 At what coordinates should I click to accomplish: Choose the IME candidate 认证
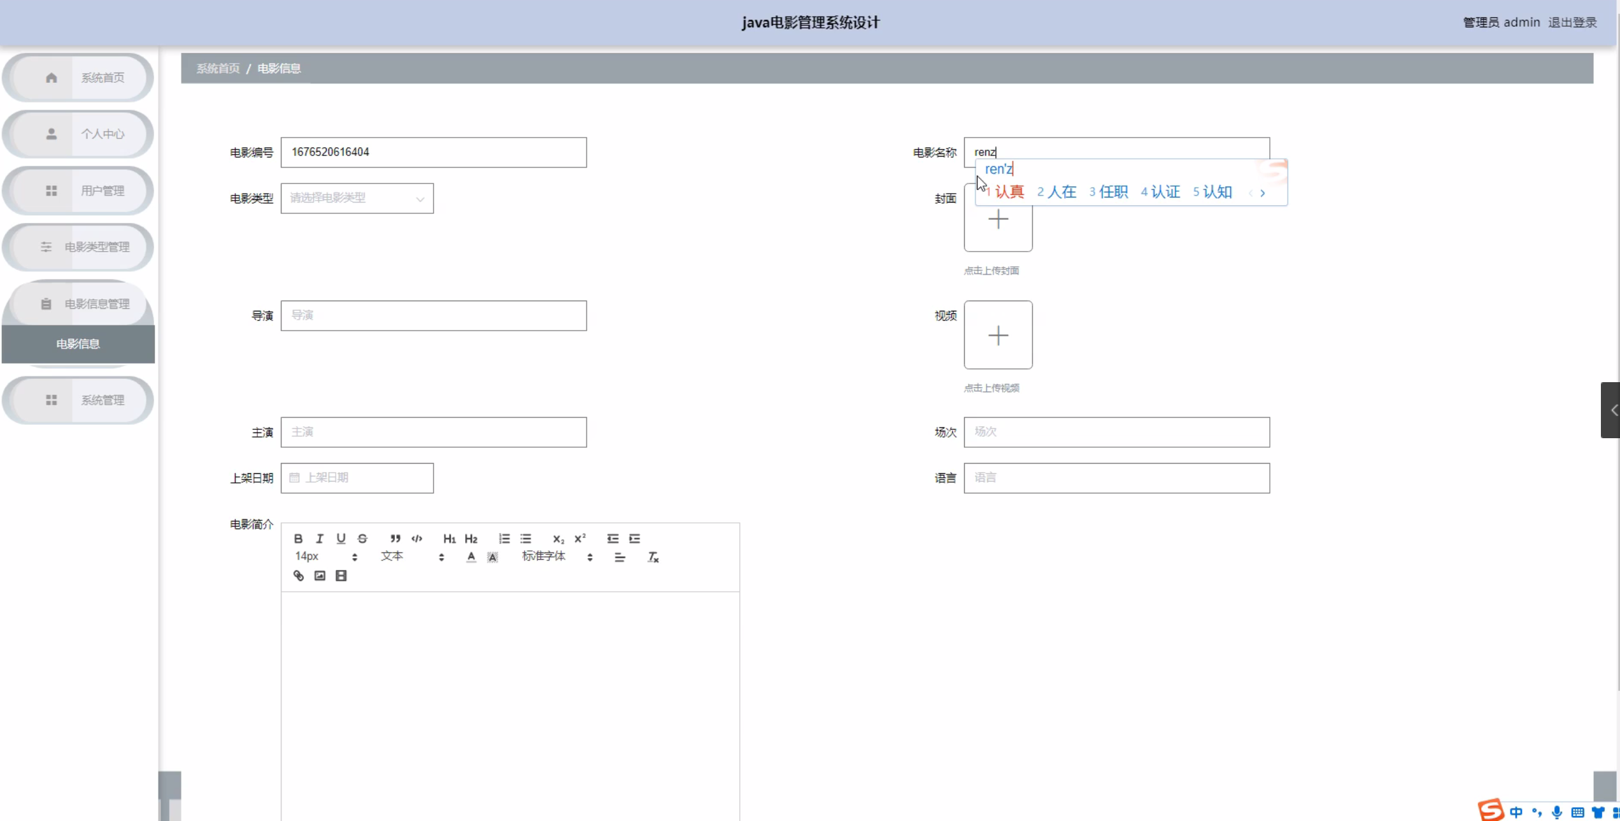[1161, 192]
